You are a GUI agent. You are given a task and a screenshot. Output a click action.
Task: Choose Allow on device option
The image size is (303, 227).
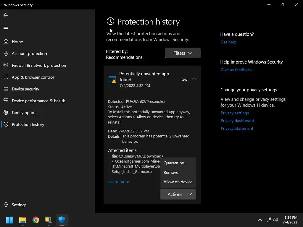(x=178, y=182)
